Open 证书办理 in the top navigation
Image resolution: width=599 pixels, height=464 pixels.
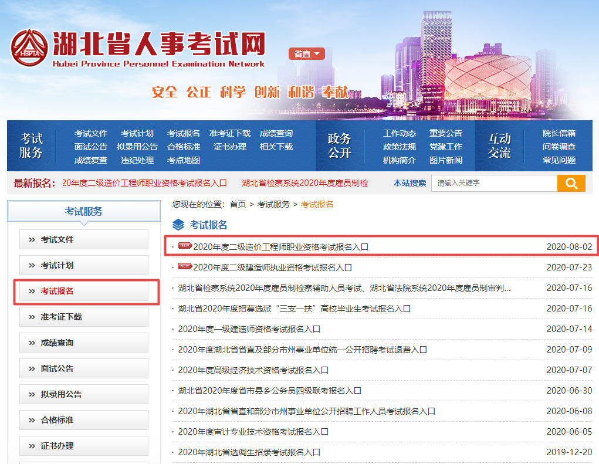pos(229,148)
